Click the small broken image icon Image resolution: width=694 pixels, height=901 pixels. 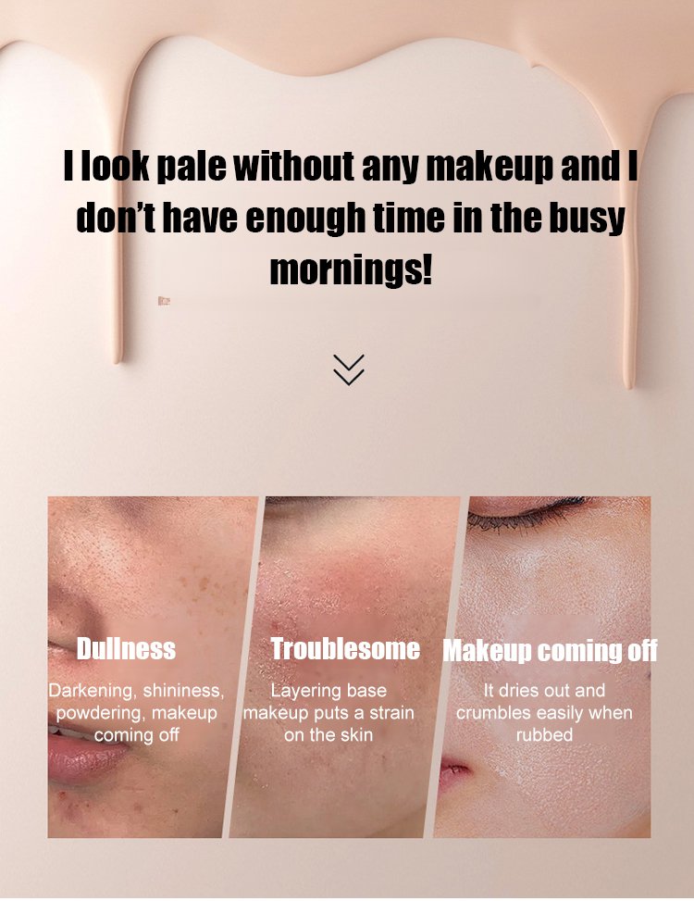tap(164, 301)
